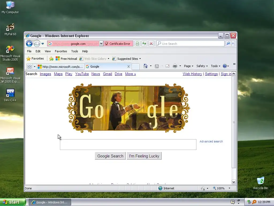Click the page scrollbar down arrow

234,182
